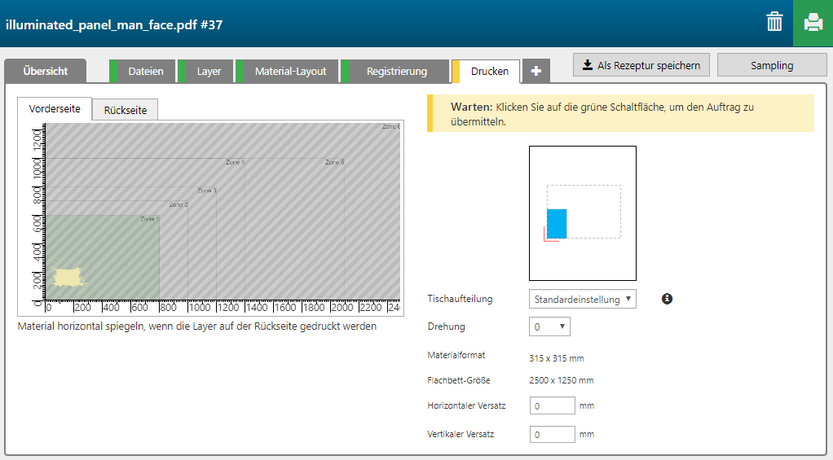Click the info icon beside Tischaufteilung
833x460 pixels.
[x=668, y=299]
